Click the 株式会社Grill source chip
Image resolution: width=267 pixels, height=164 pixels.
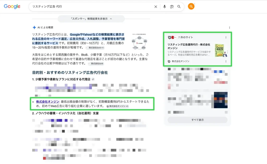pyautogui.click(x=96, y=64)
